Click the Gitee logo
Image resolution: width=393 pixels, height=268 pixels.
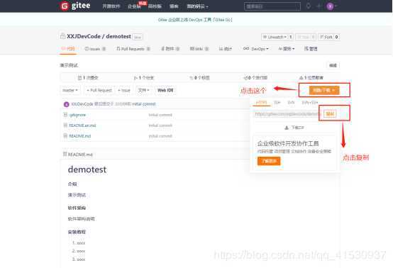75,6
